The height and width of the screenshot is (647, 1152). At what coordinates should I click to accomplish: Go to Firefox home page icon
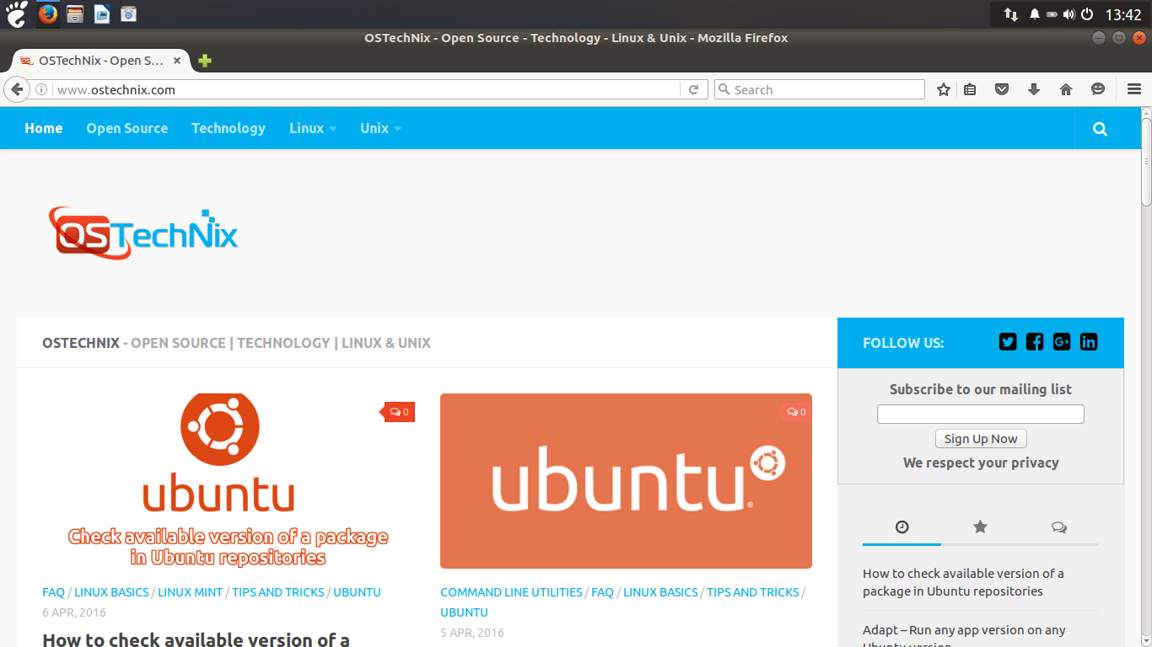point(1066,89)
